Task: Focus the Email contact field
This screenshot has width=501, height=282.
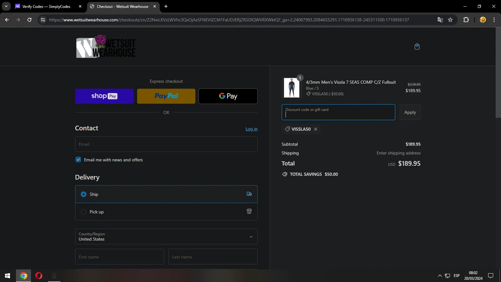Action: [x=166, y=144]
